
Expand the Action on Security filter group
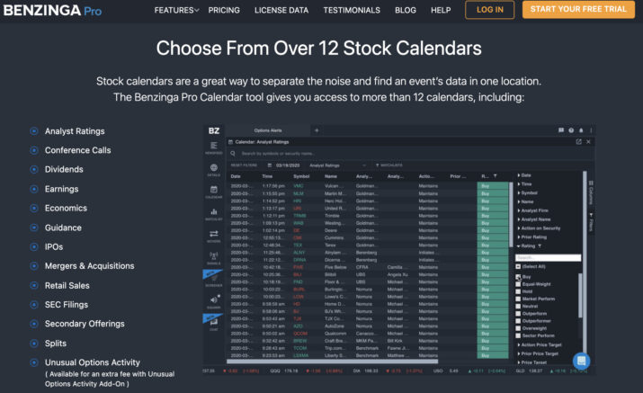click(x=539, y=228)
